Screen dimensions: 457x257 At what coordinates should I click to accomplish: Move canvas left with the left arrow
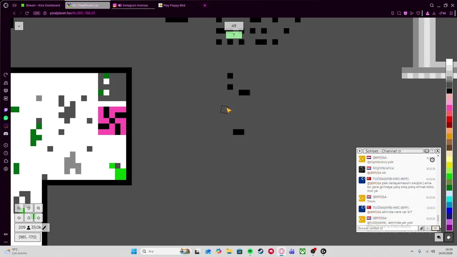point(19,218)
